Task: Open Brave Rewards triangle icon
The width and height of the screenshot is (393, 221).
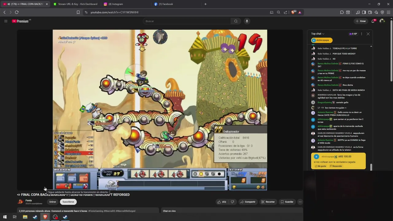Action: pos(300,12)
